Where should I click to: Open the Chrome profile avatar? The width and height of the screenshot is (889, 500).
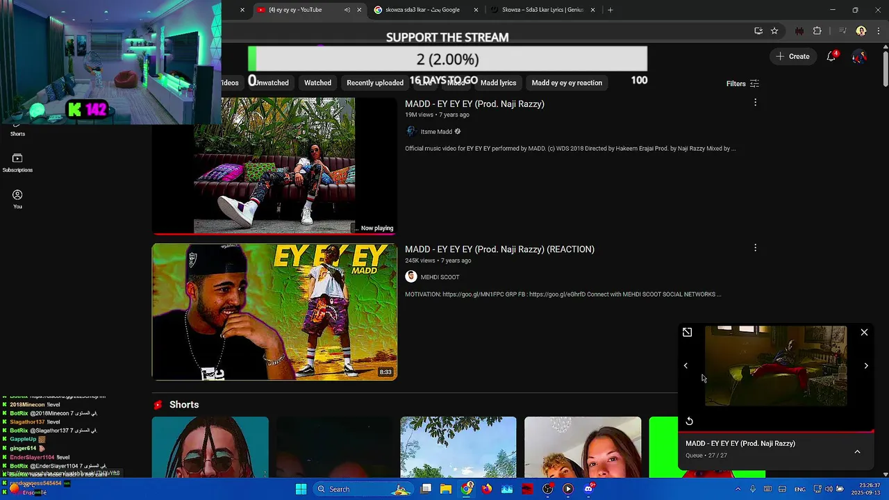click(x=861, y=31)
